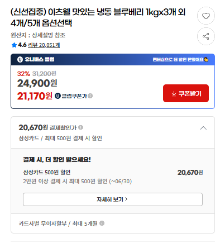Click the clapping hand emoji in banner
Image resolution: width=220 pixels, height=243 pixels.
pos(206,60)
